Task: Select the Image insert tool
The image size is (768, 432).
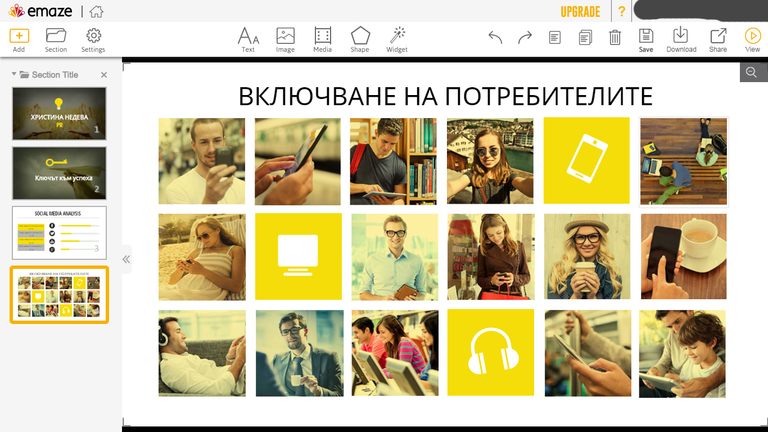Action: [285, 37]
